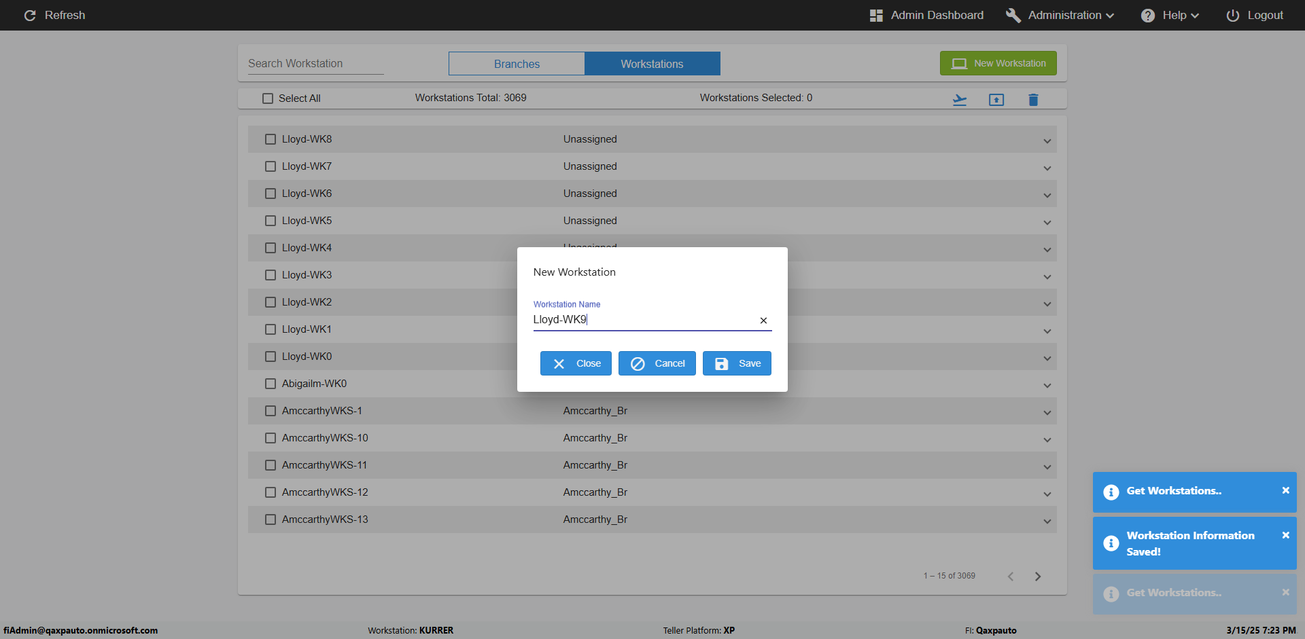
Task: Click the Refresh label in top bar
Action: tap(65, 15)
